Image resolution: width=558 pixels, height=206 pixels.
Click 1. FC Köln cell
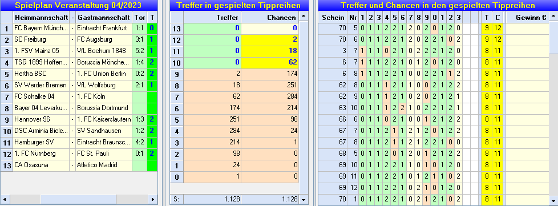104,96
